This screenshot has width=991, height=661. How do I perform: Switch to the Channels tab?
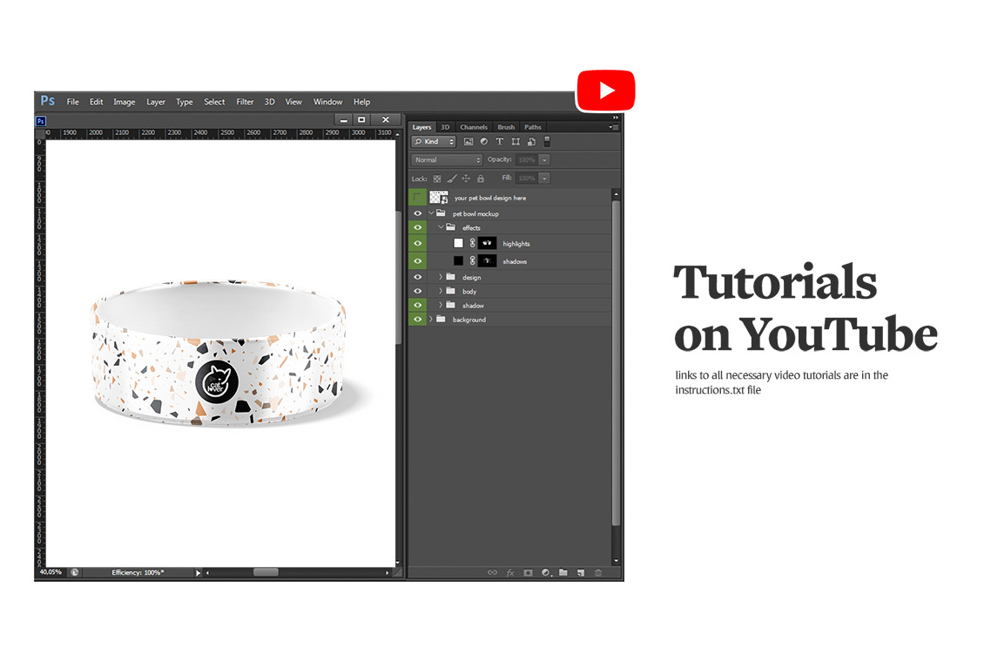pos(474,127)
